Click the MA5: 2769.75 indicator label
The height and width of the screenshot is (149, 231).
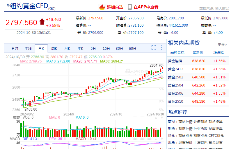tap(31, 61)
